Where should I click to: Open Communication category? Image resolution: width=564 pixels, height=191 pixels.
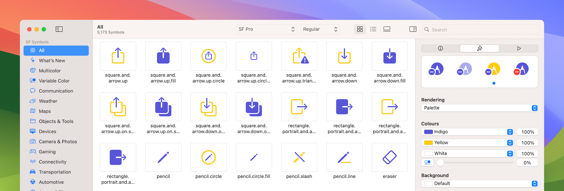pos(56,91)
